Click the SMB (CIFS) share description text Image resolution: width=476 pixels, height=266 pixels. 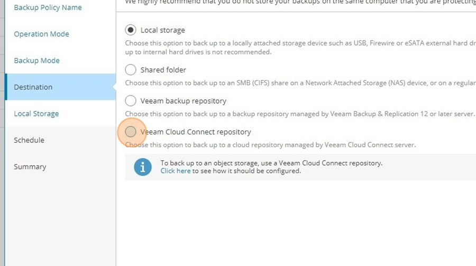pyautogui.click(x=300, y=83)
